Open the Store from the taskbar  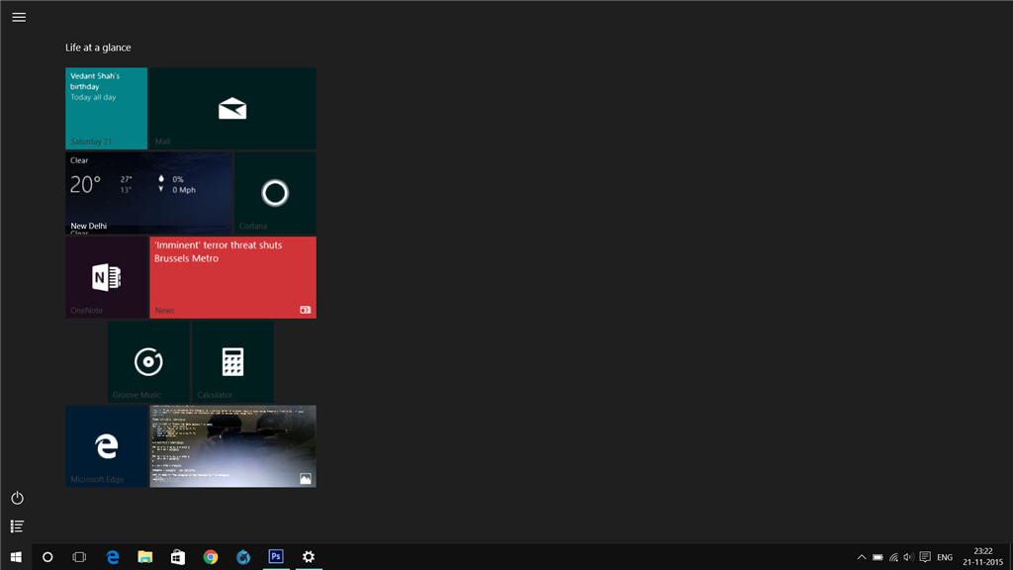[178, 557]
